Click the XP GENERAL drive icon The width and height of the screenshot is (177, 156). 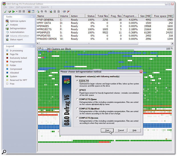38,20
